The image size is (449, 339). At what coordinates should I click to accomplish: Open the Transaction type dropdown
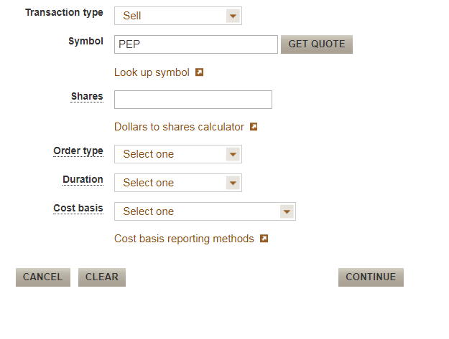pos(177,16)
